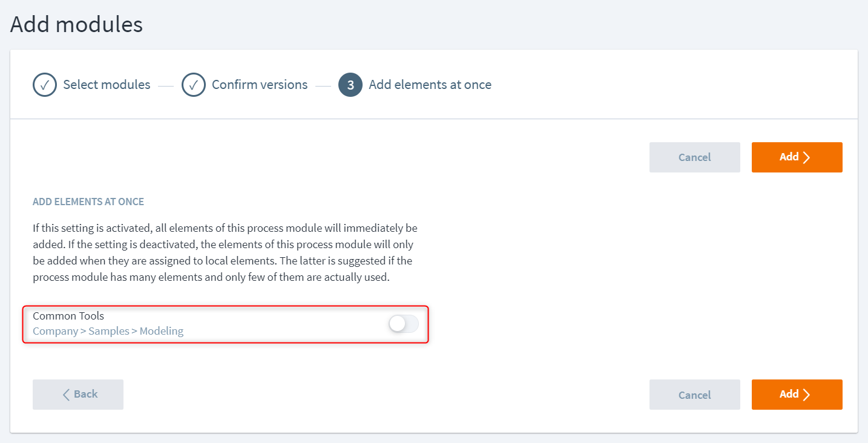Click the checkmark circle beside Select modules
This screenshot has height=443, width=868.
pyautogui.click(x=44, y=85)
